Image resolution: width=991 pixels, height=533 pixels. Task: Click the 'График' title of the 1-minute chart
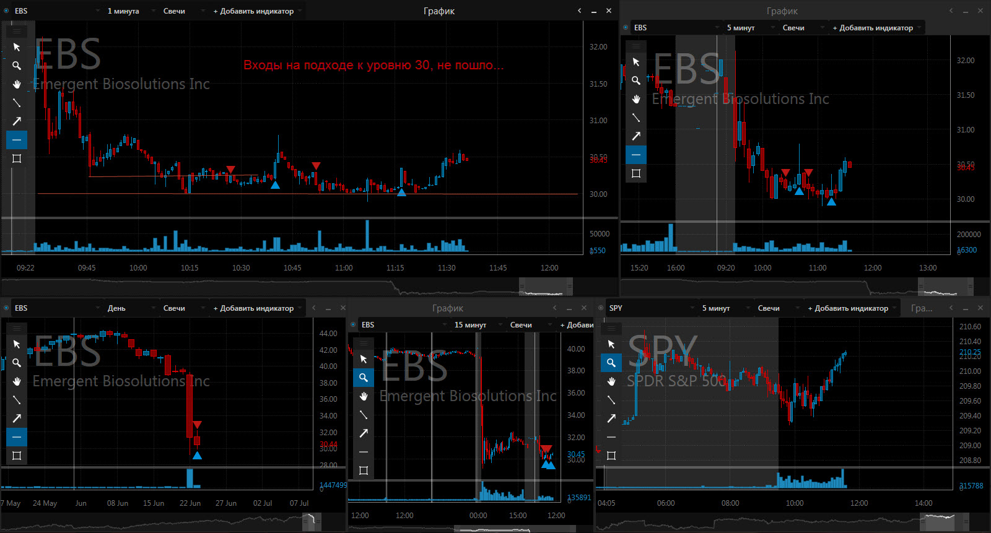point(439,11)
